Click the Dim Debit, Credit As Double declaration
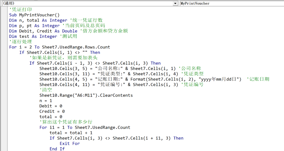The image size is (284, 151). (x=43, y=31)
